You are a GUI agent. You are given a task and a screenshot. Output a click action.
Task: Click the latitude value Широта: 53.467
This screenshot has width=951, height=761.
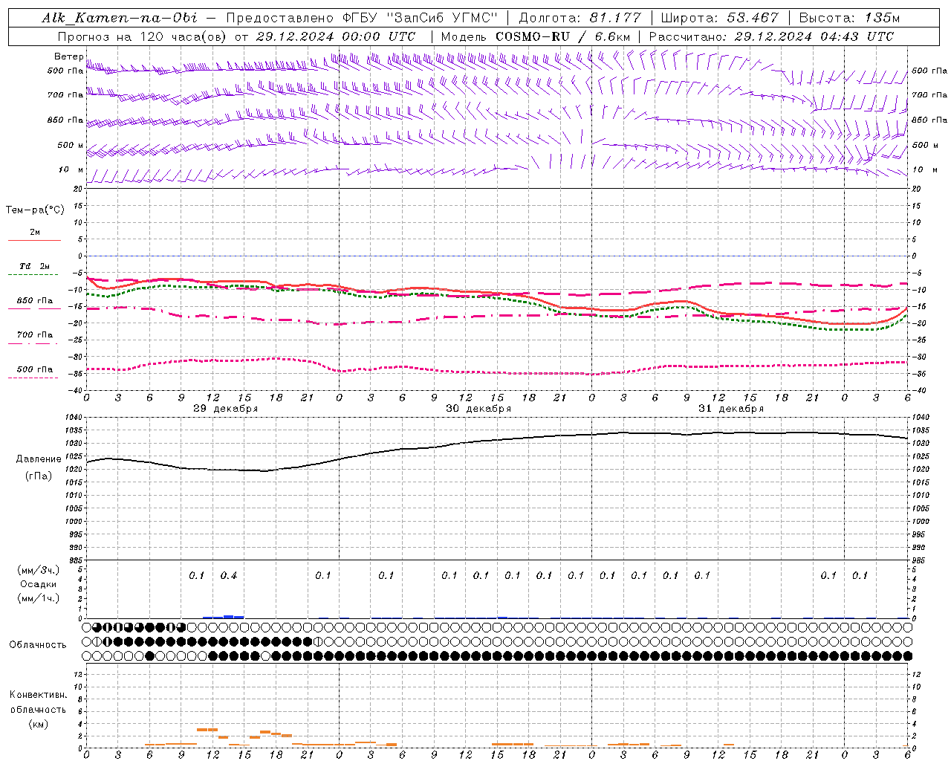click(x=719, y=18)
